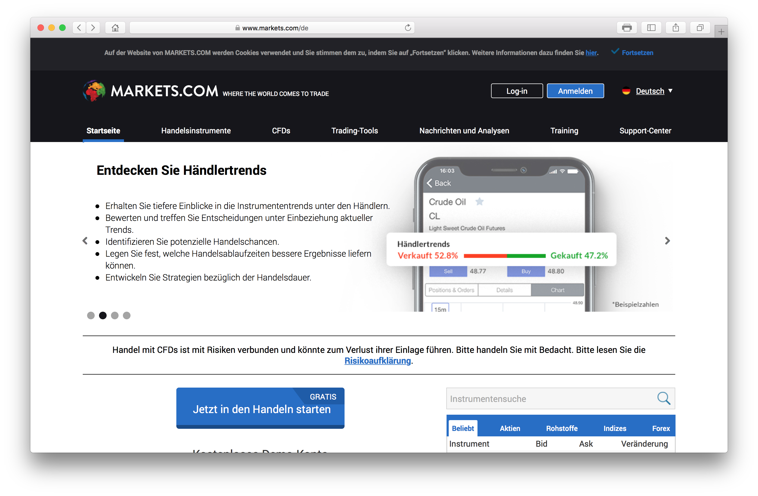The height and width of the screenshot is (496, 758).
Task: Open the CFDs menu item
Action: click(x=281, y=130)
